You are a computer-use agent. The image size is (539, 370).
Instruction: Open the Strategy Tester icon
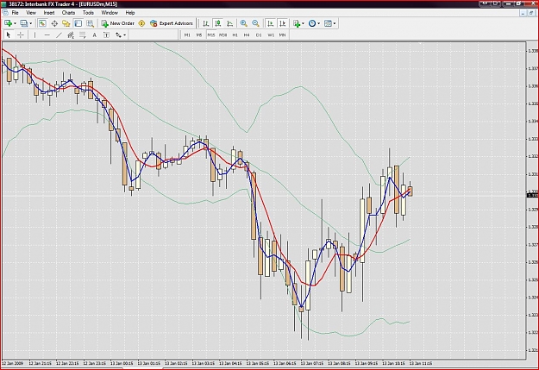(90, 23)
